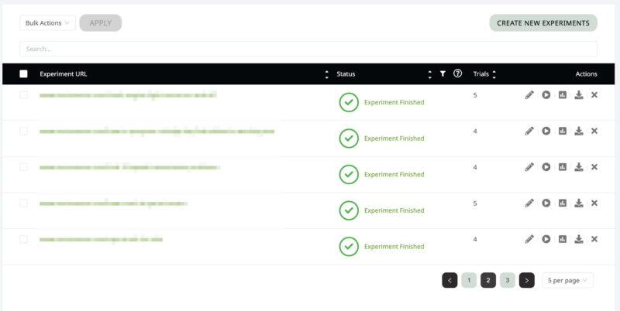Toggle the select-all checkbox in table header
This screenshot has height=311, width=620.
(x=23, y=74)
